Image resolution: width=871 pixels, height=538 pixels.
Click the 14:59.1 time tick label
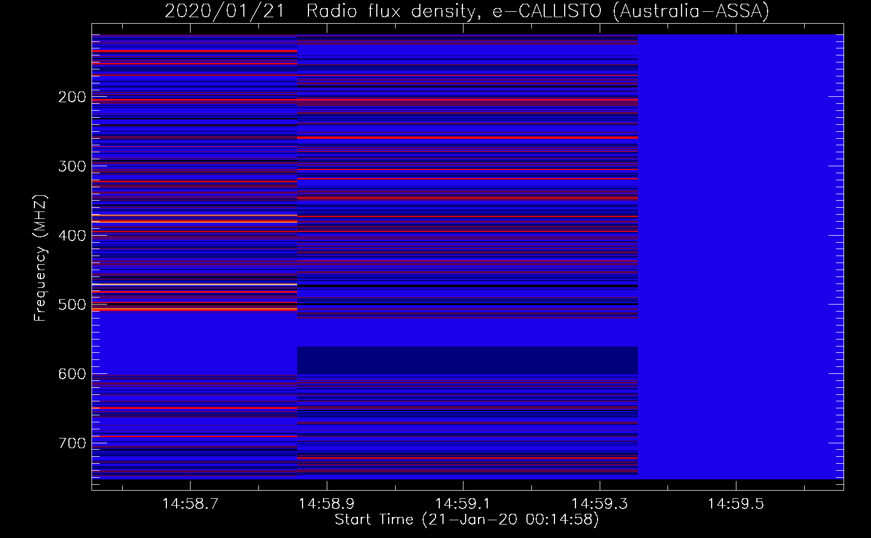click(463, 504)
